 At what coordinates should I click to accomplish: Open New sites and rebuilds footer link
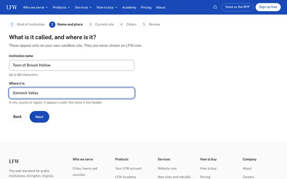click(174, 177)
